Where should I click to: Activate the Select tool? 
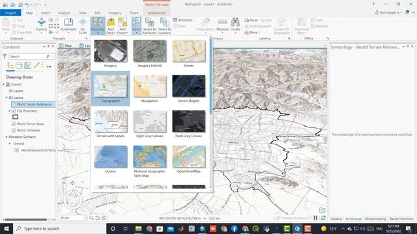coord(136,26)
